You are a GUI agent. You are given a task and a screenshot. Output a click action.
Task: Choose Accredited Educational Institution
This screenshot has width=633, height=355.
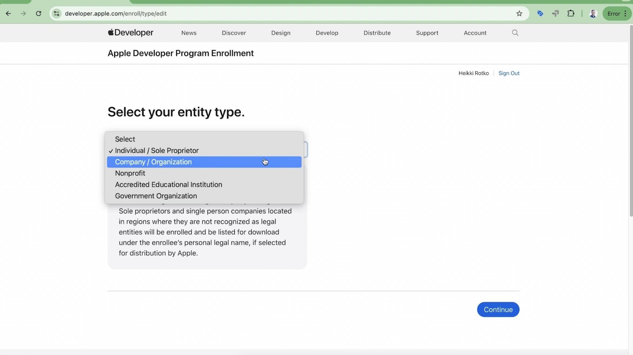click(x=169, y=184)
